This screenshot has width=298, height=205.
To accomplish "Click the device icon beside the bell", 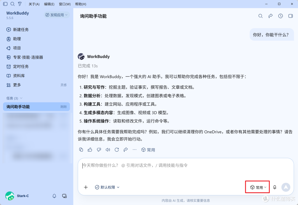I will coord(64,196).
